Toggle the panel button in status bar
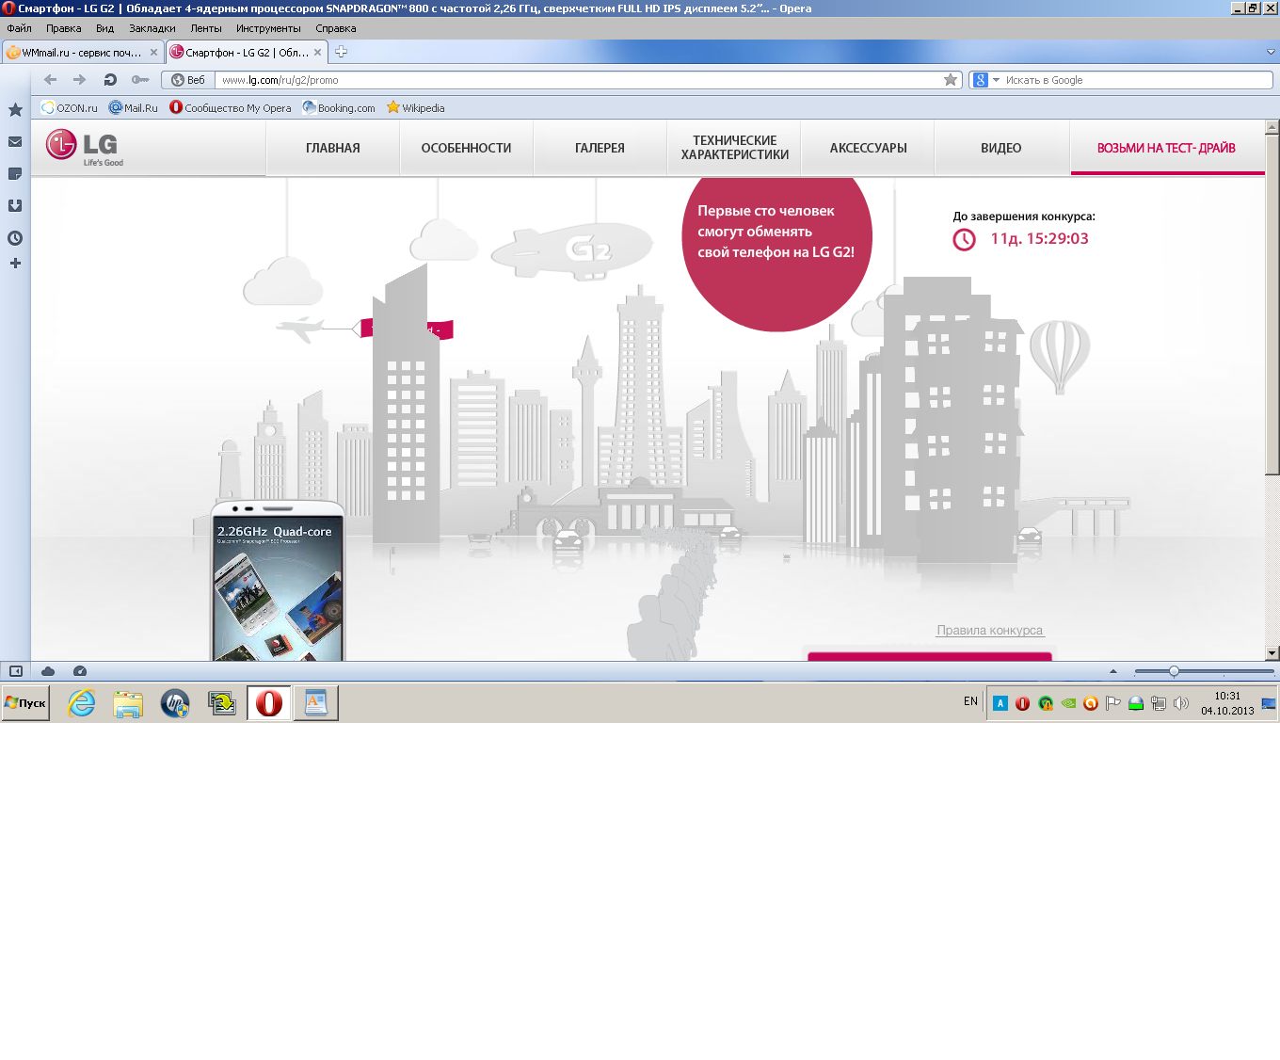The image size is (1280, 1060). (x=16, y=671)
